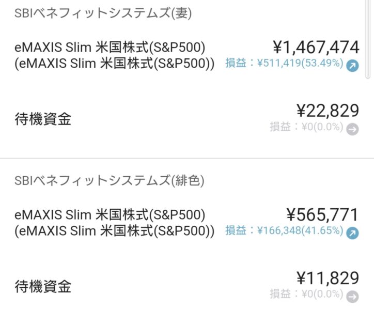Select 待機資金 label in 緋色 account
The height and width of the screenshot is (310, 374).
(x=42, y=287)
